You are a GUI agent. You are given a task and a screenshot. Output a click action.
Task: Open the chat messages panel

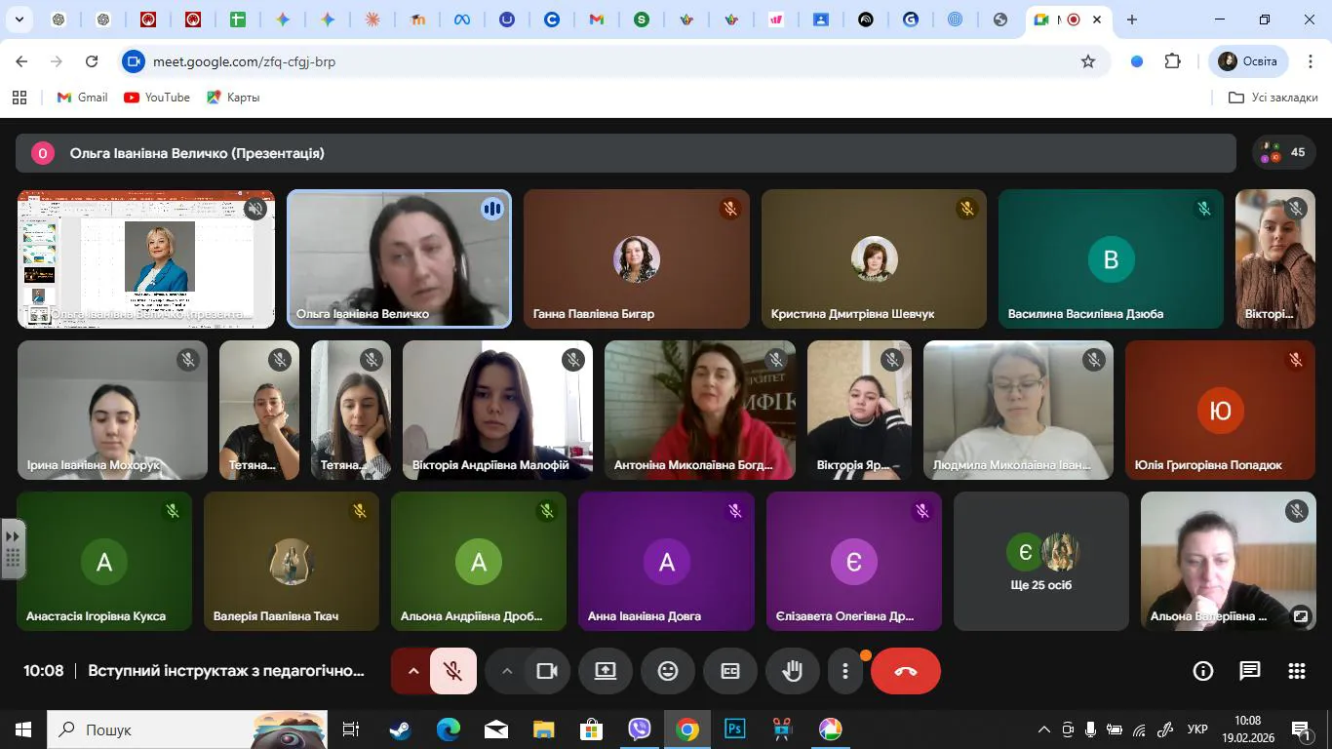pos(1249,671)
